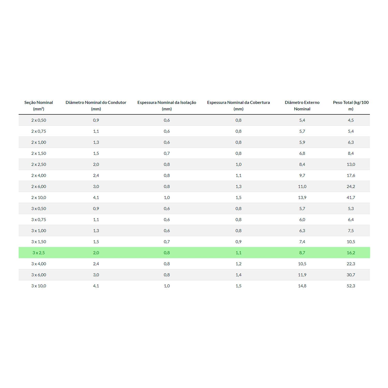Select the external diameter value '13,9'
This screenshot has width=388, height=388.
click(302, 197)
